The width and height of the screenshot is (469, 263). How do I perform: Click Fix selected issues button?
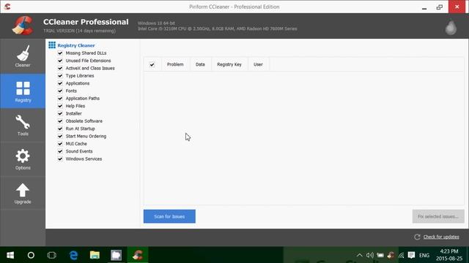click(438, 216)
